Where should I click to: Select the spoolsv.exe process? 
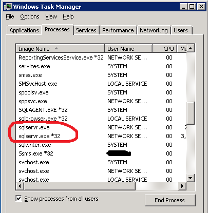[x=101, y=92]
